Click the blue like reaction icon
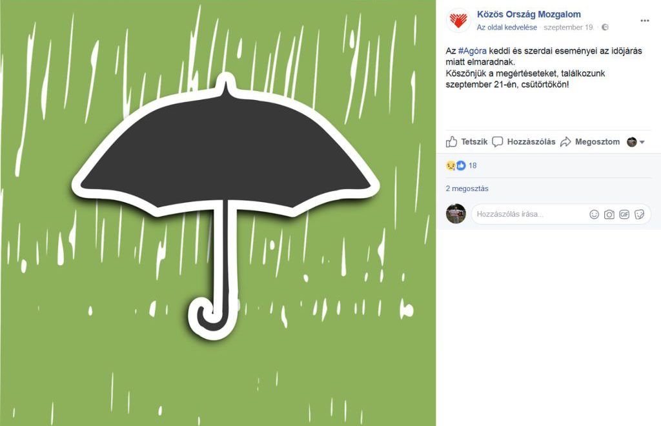The width and height of the screenshot is (661, 426). point(461,166)
